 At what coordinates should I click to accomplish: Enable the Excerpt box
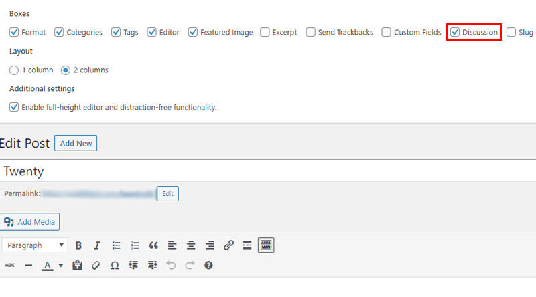pyautogui.click(x=265, y=32)
